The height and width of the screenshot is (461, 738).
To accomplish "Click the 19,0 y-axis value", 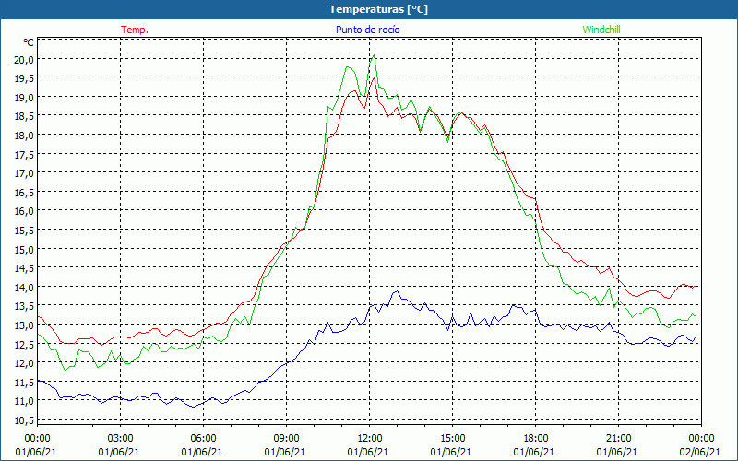I will 25,98.
